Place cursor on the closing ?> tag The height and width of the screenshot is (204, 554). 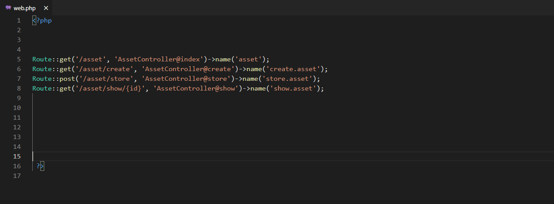coord(40,166)
